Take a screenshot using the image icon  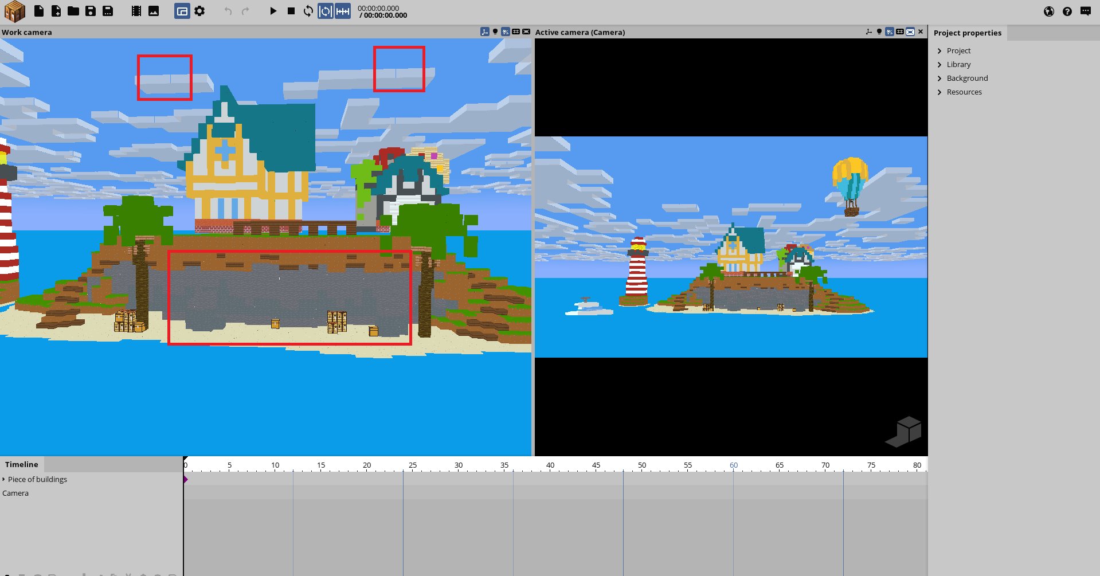[x=152, y=11]
